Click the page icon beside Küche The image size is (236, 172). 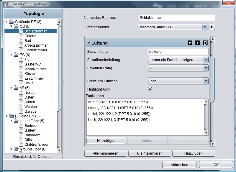click(x=21, y=73)
